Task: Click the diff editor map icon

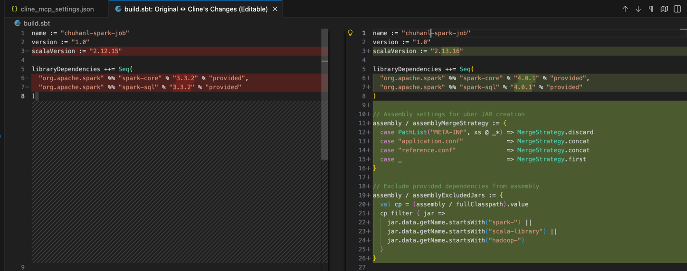Action: tap(664, 9)
